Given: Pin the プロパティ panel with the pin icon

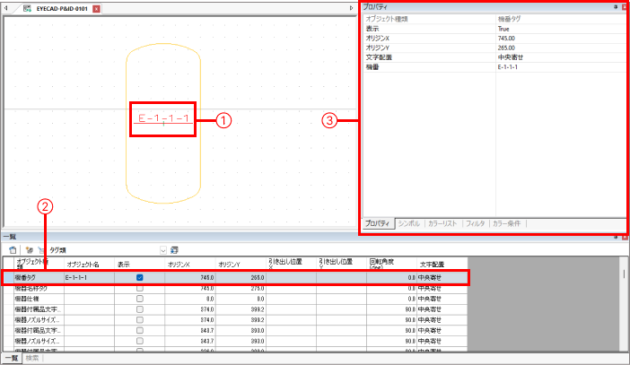Looking at the screenshot, I should point(615,6).
